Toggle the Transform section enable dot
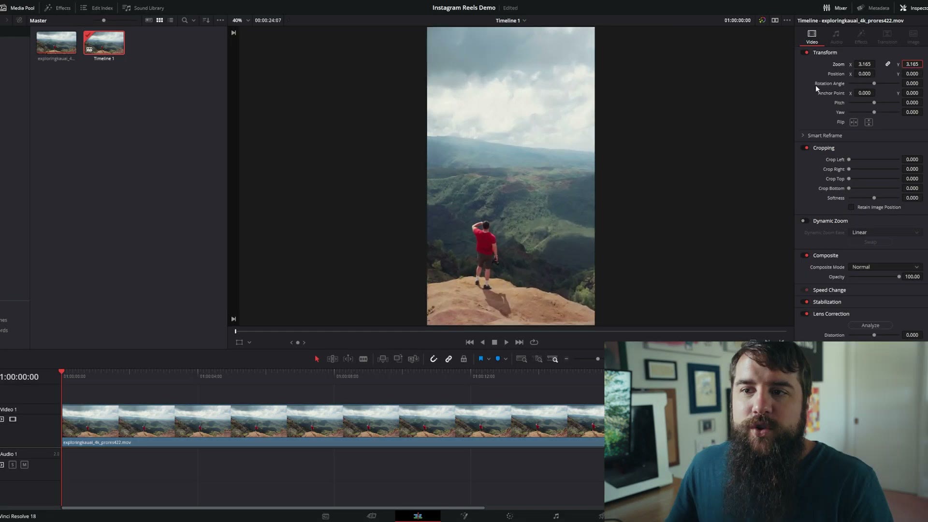928x522 pixels. [806, 52]
